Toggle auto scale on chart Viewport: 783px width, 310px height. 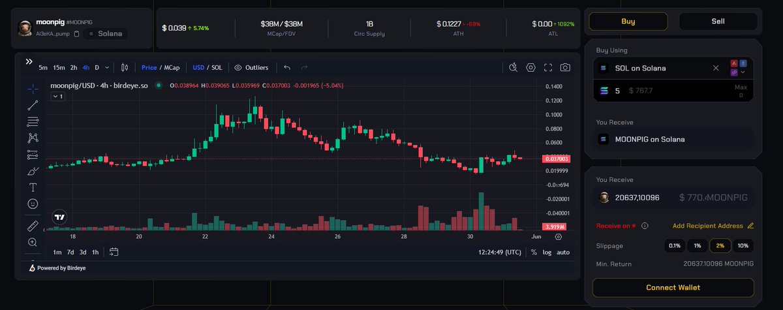563,252
